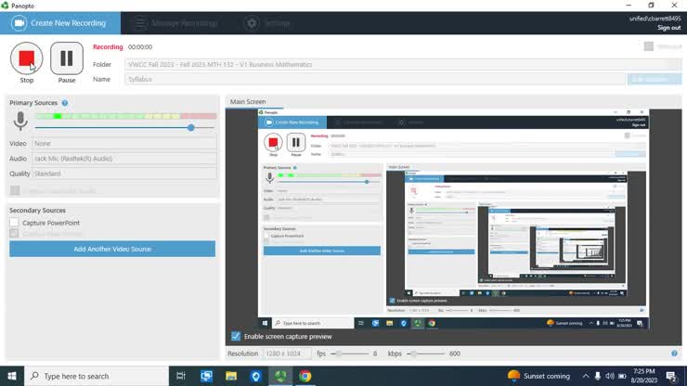Viewport: 687px width, 386px height.
Task: Click the help icon beside the kbps slider
Action: pos(674,354)
